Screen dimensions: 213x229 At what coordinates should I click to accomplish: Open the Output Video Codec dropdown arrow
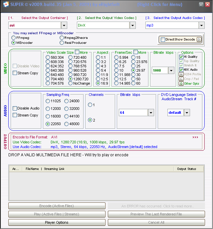click(x=132, y=25)
